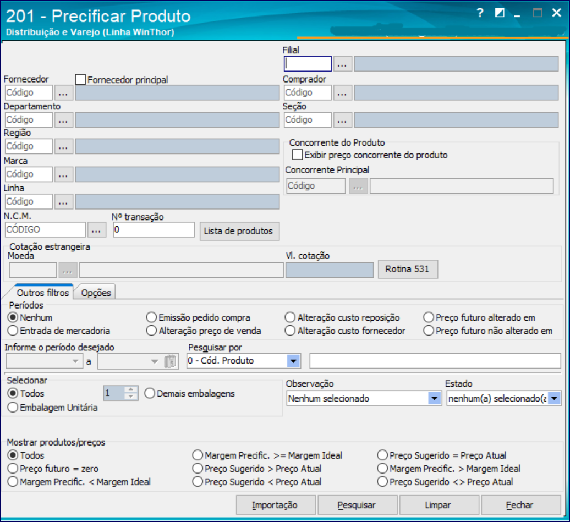
Task: Choose Margem Precific. < Margem Ideal
Action: pyautogui.click(x=13, y=482)
